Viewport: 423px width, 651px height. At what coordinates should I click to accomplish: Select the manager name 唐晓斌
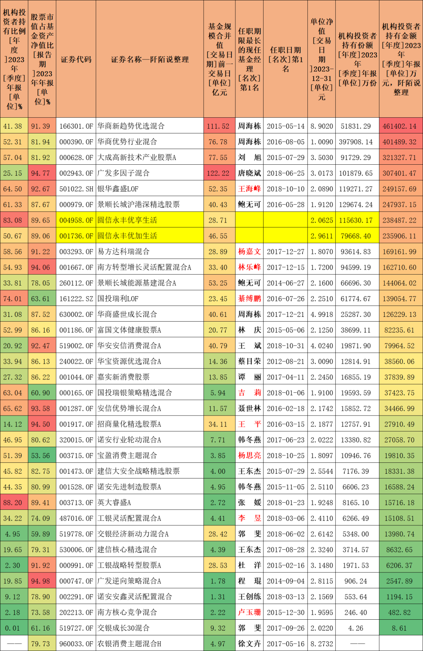[x=249, y=173]
